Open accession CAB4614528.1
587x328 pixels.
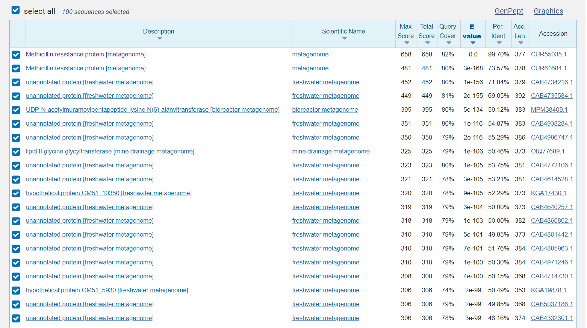(x=552, y=179)
